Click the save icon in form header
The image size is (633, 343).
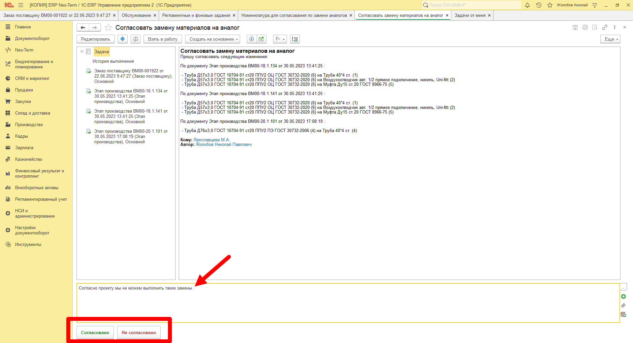pyautogui.click(x=575, y=27)
